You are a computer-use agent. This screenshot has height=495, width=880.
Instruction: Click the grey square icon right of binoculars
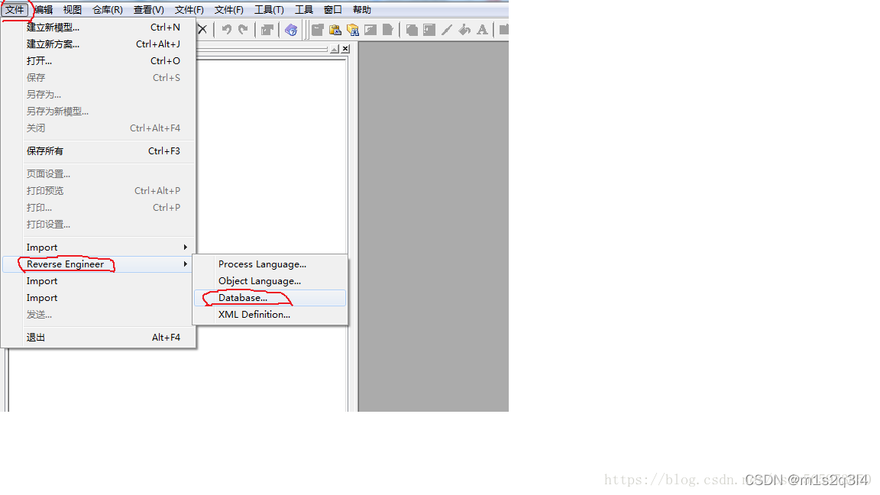point(370,30)
